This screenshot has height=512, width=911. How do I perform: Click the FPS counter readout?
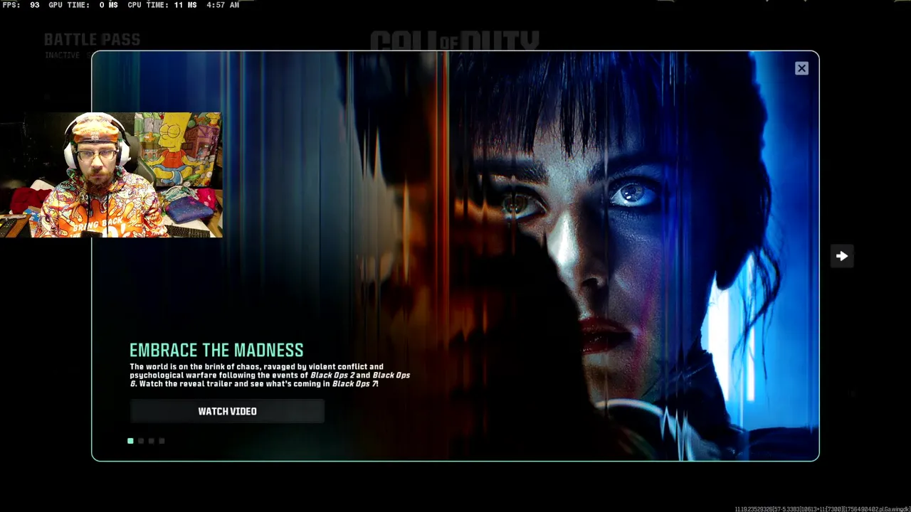[x=21, y=5]
